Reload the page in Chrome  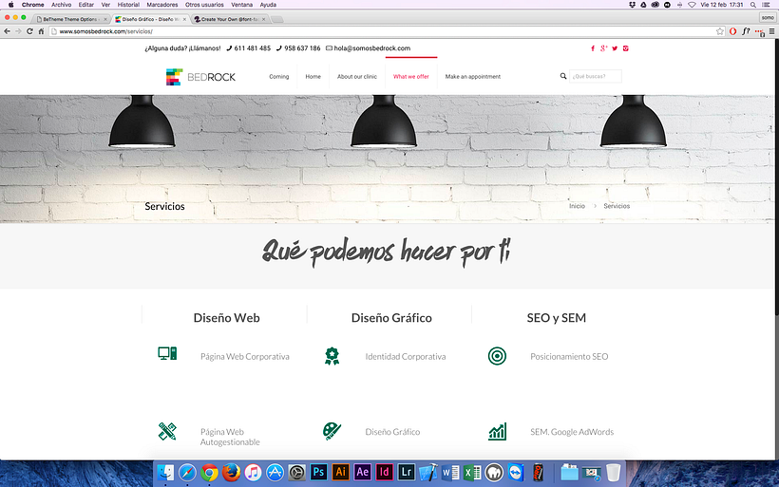(29, 31)
